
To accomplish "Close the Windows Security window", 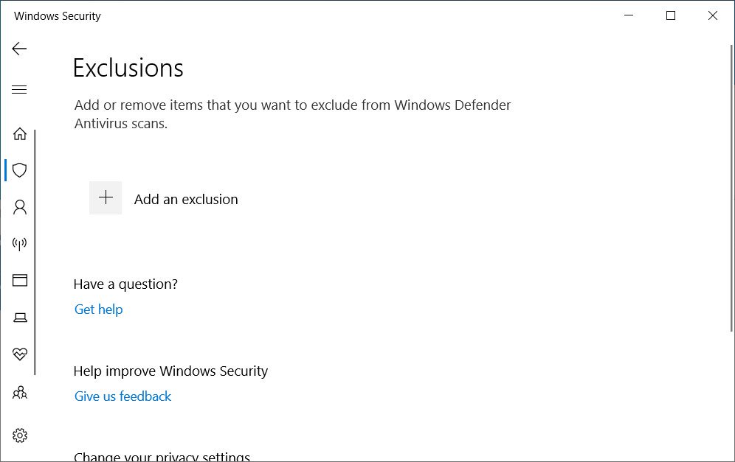I will point(713,15).
